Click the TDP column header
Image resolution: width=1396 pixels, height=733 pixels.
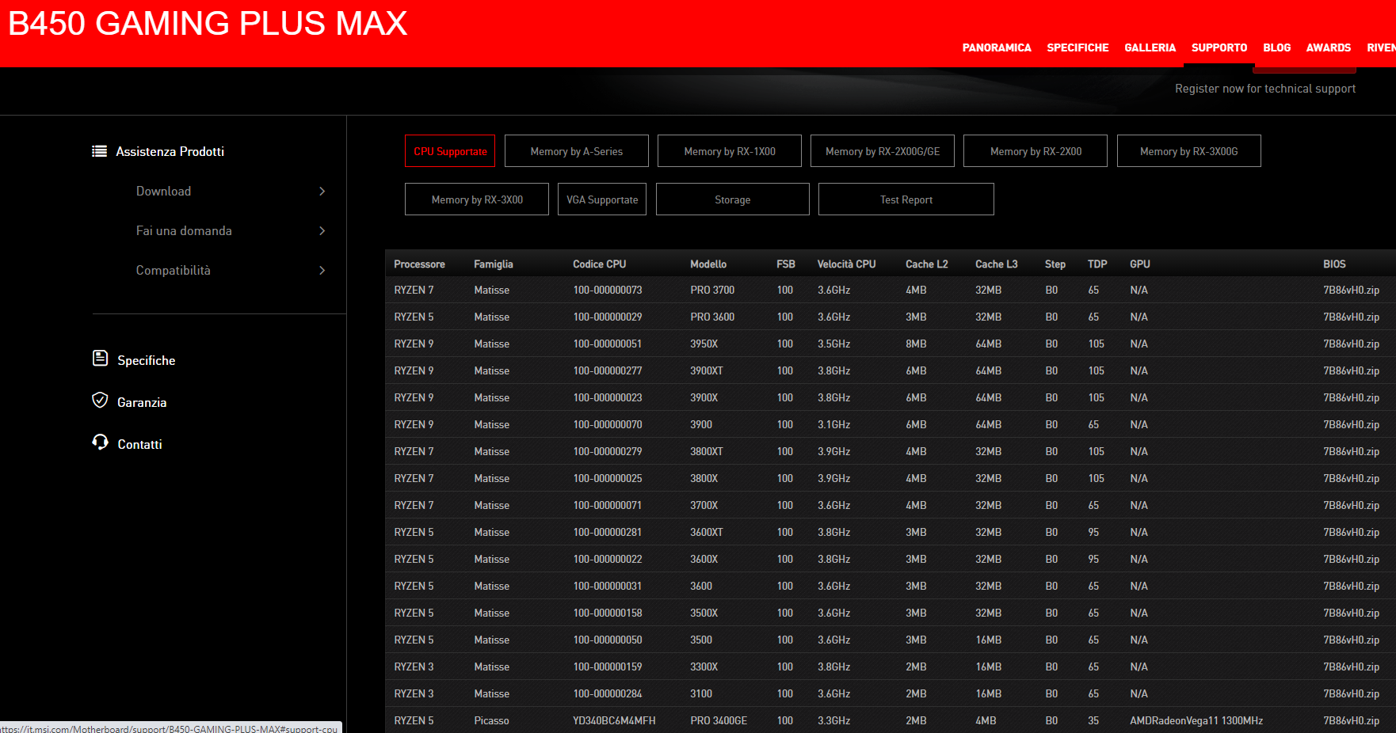coord(1097,264)
